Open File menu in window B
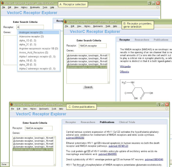 click(x=67, y=26)
